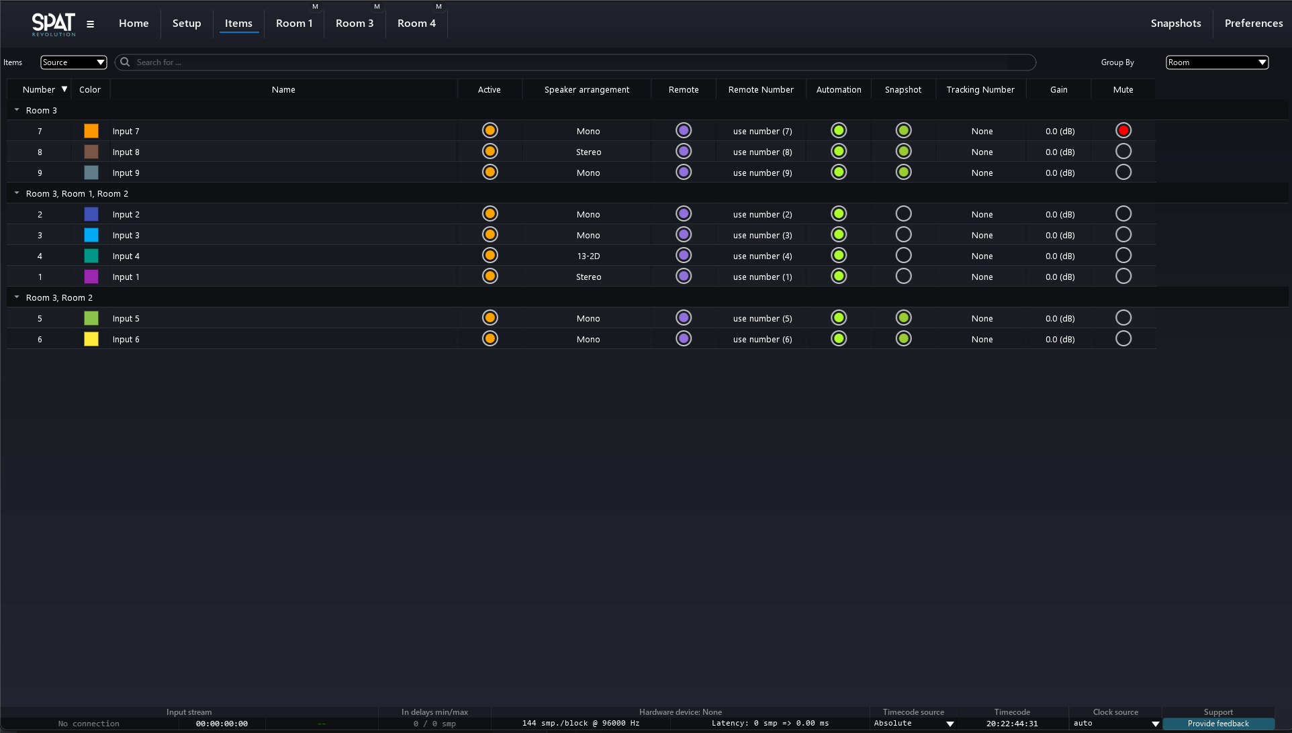
Task: Click the orange color swatch of Input 7
Action: (91, 131)
